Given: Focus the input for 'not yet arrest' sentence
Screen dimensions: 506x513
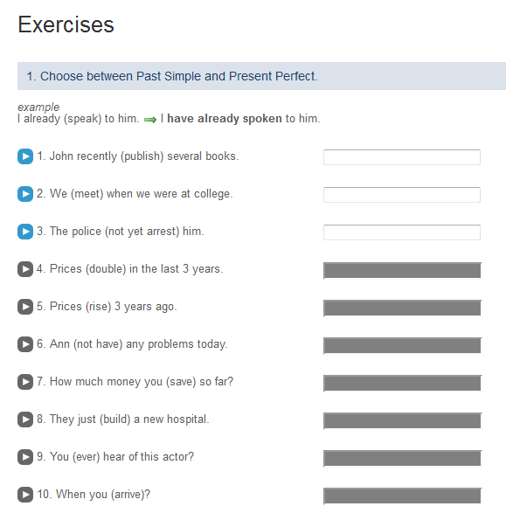Looking at the screenshot, I should click(402, 232).
